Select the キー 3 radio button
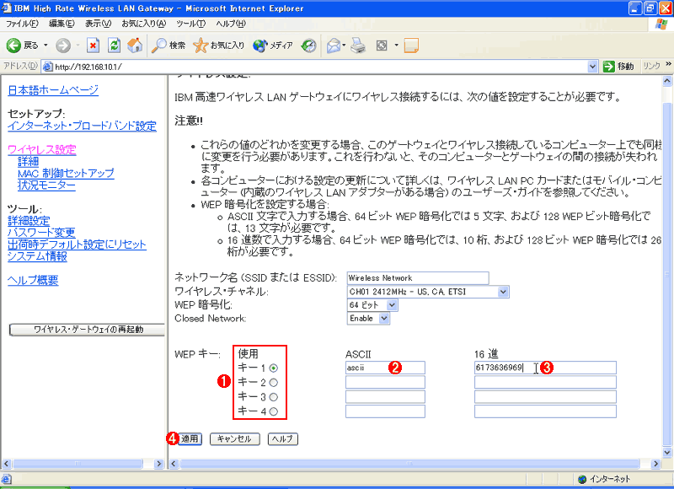 point(273,397)
